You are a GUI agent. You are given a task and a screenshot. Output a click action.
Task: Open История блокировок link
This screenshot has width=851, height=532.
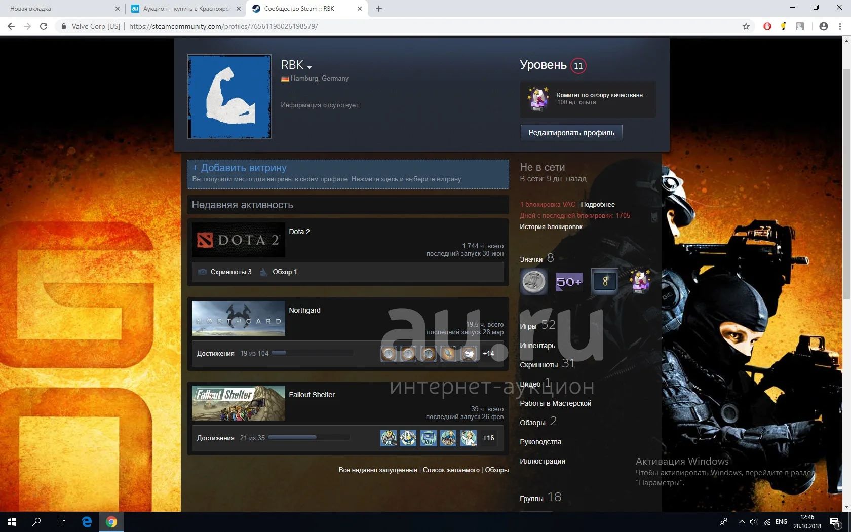551,227
